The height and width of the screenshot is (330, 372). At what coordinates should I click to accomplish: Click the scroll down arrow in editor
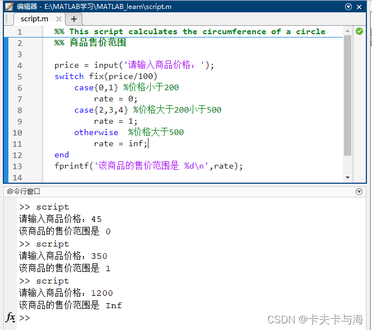tap(347, 177)
